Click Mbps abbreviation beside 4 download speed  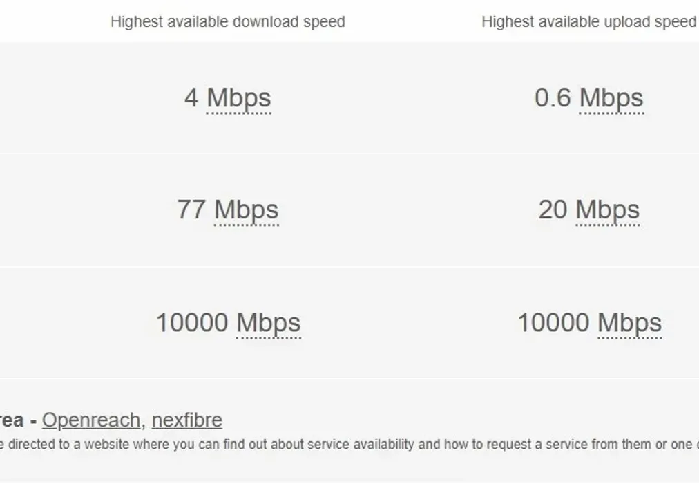click(239, 98)
